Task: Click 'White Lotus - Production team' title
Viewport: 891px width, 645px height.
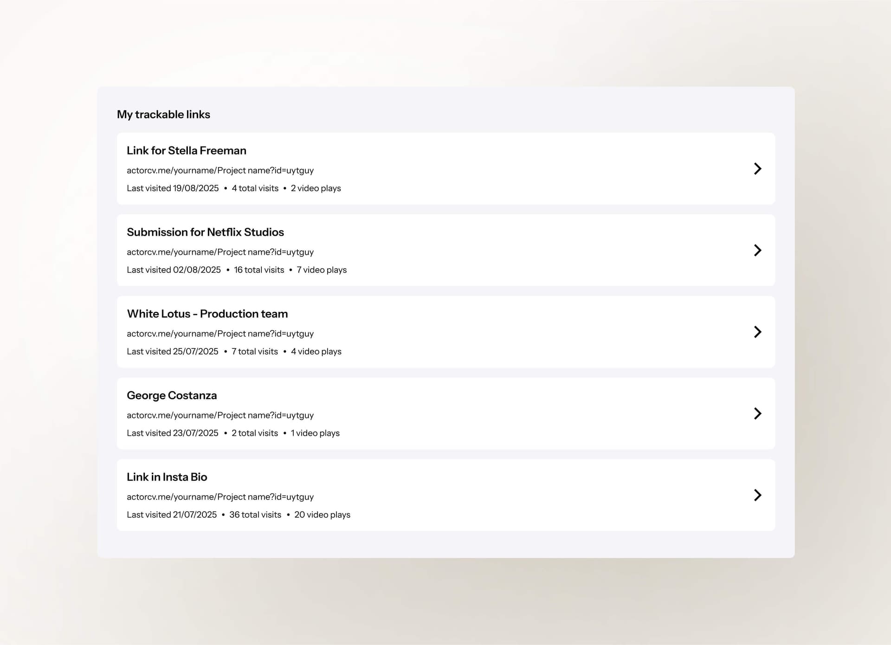Action: coord(207,314)
